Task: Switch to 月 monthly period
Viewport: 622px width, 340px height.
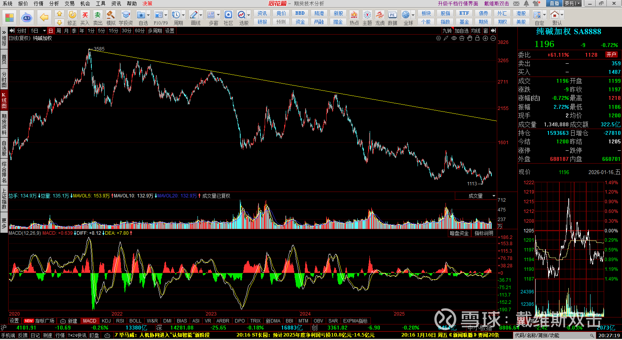Action: click(x=66, y=31)
